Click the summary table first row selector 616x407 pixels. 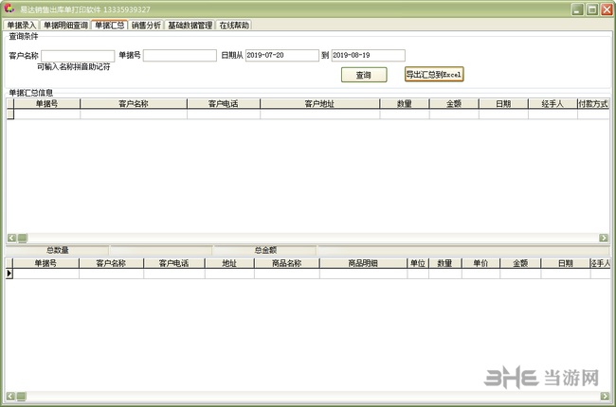[x=10, y=114]
